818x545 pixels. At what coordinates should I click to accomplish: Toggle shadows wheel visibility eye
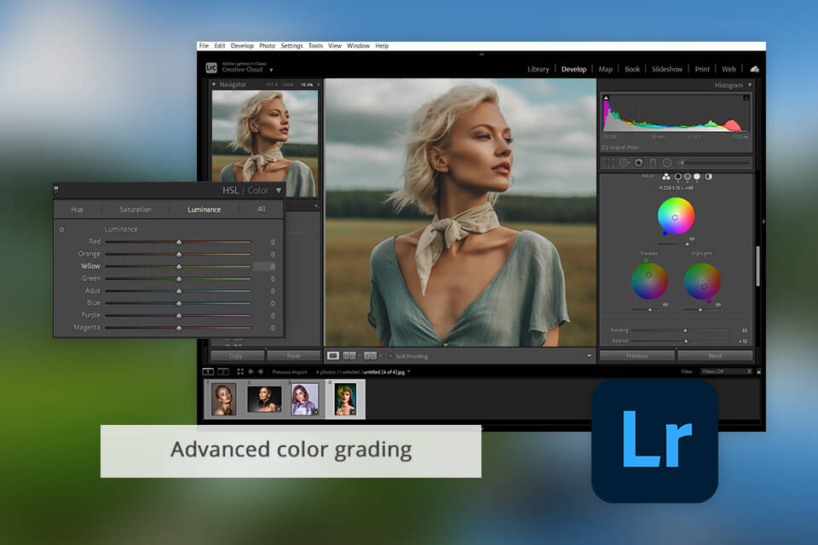tap(665, 305)
